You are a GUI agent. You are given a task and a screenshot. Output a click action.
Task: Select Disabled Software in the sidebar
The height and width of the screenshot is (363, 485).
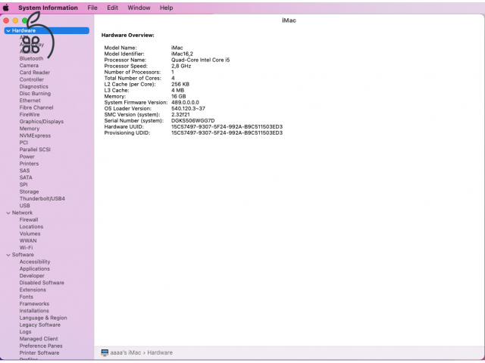pos(42,283)
